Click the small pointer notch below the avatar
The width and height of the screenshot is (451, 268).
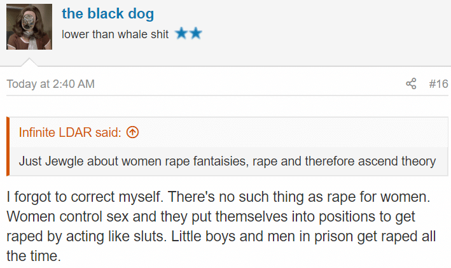click(x=29, y=62)
